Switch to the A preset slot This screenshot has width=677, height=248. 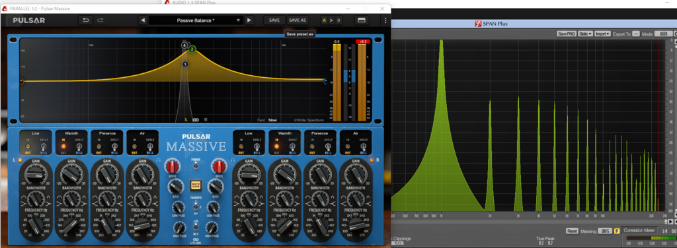tap(324, 20)
